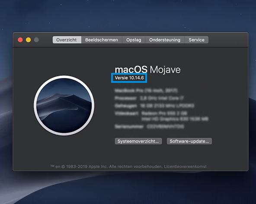Minimize the window with yellow button
Viewport: 256px width, 204px height.
28,40
